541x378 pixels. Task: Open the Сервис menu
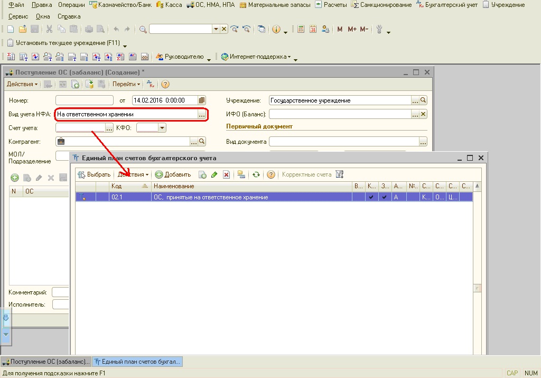point(18,16)
